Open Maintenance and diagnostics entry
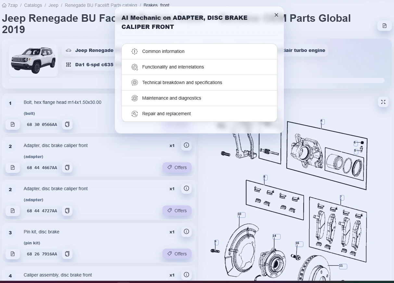The width and height of the screenshot is (394, 283). click(x=199, y=98)
